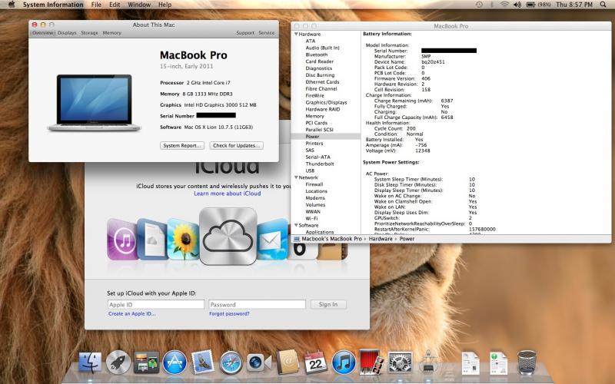The image size is (615, 384).
Task: Open Learn more about iCloud link
Action: (x=227, y=194)
